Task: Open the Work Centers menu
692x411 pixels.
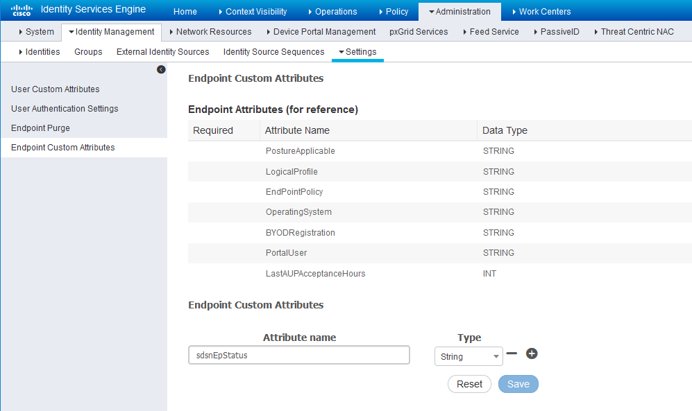Action: tap(541, 11)
